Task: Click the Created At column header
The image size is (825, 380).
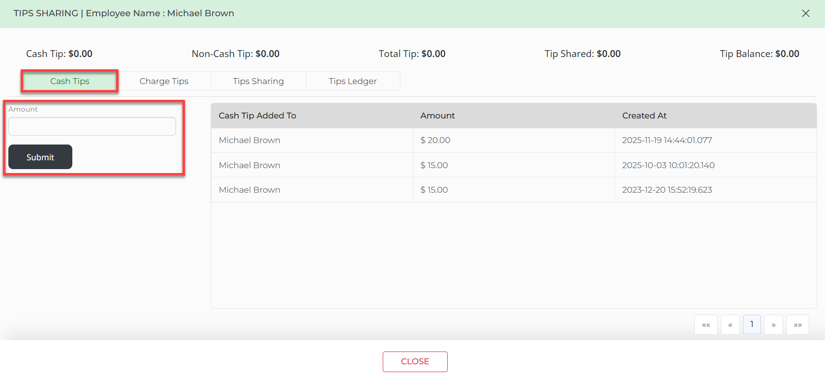Action: (x=644, y=116)
